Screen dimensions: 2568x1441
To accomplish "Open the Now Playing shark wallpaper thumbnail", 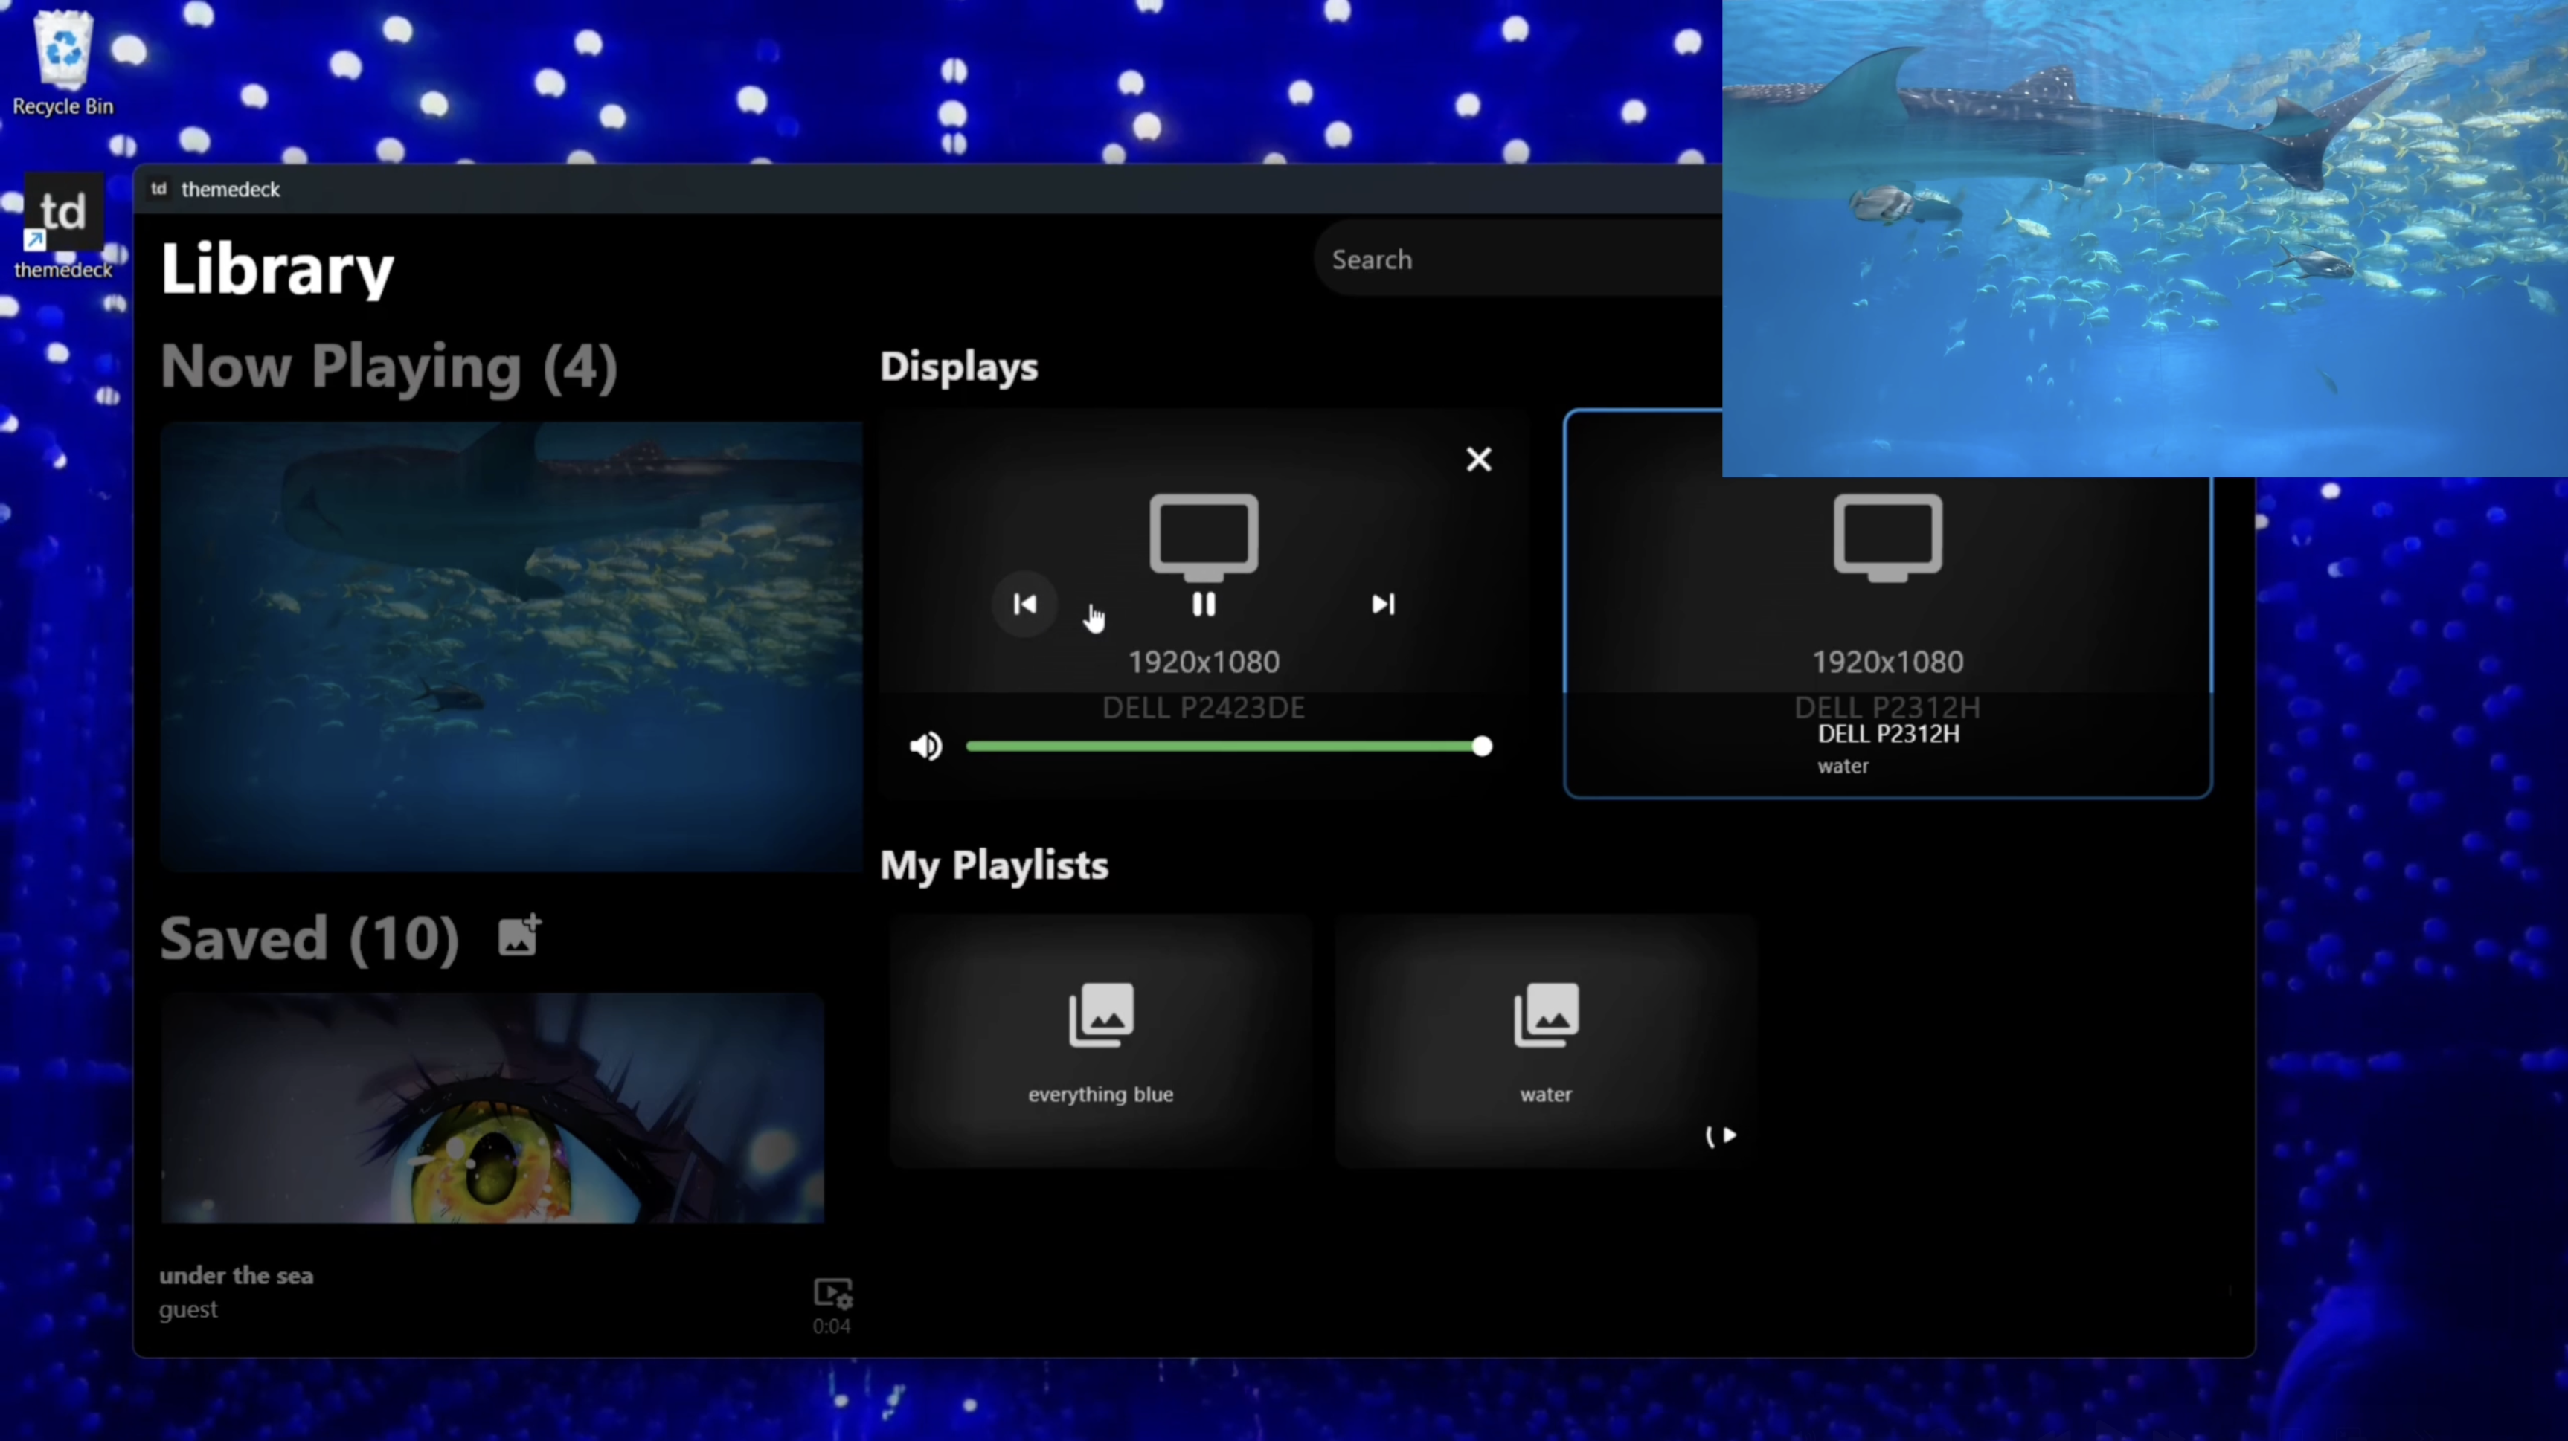I will tap(510, 645).
